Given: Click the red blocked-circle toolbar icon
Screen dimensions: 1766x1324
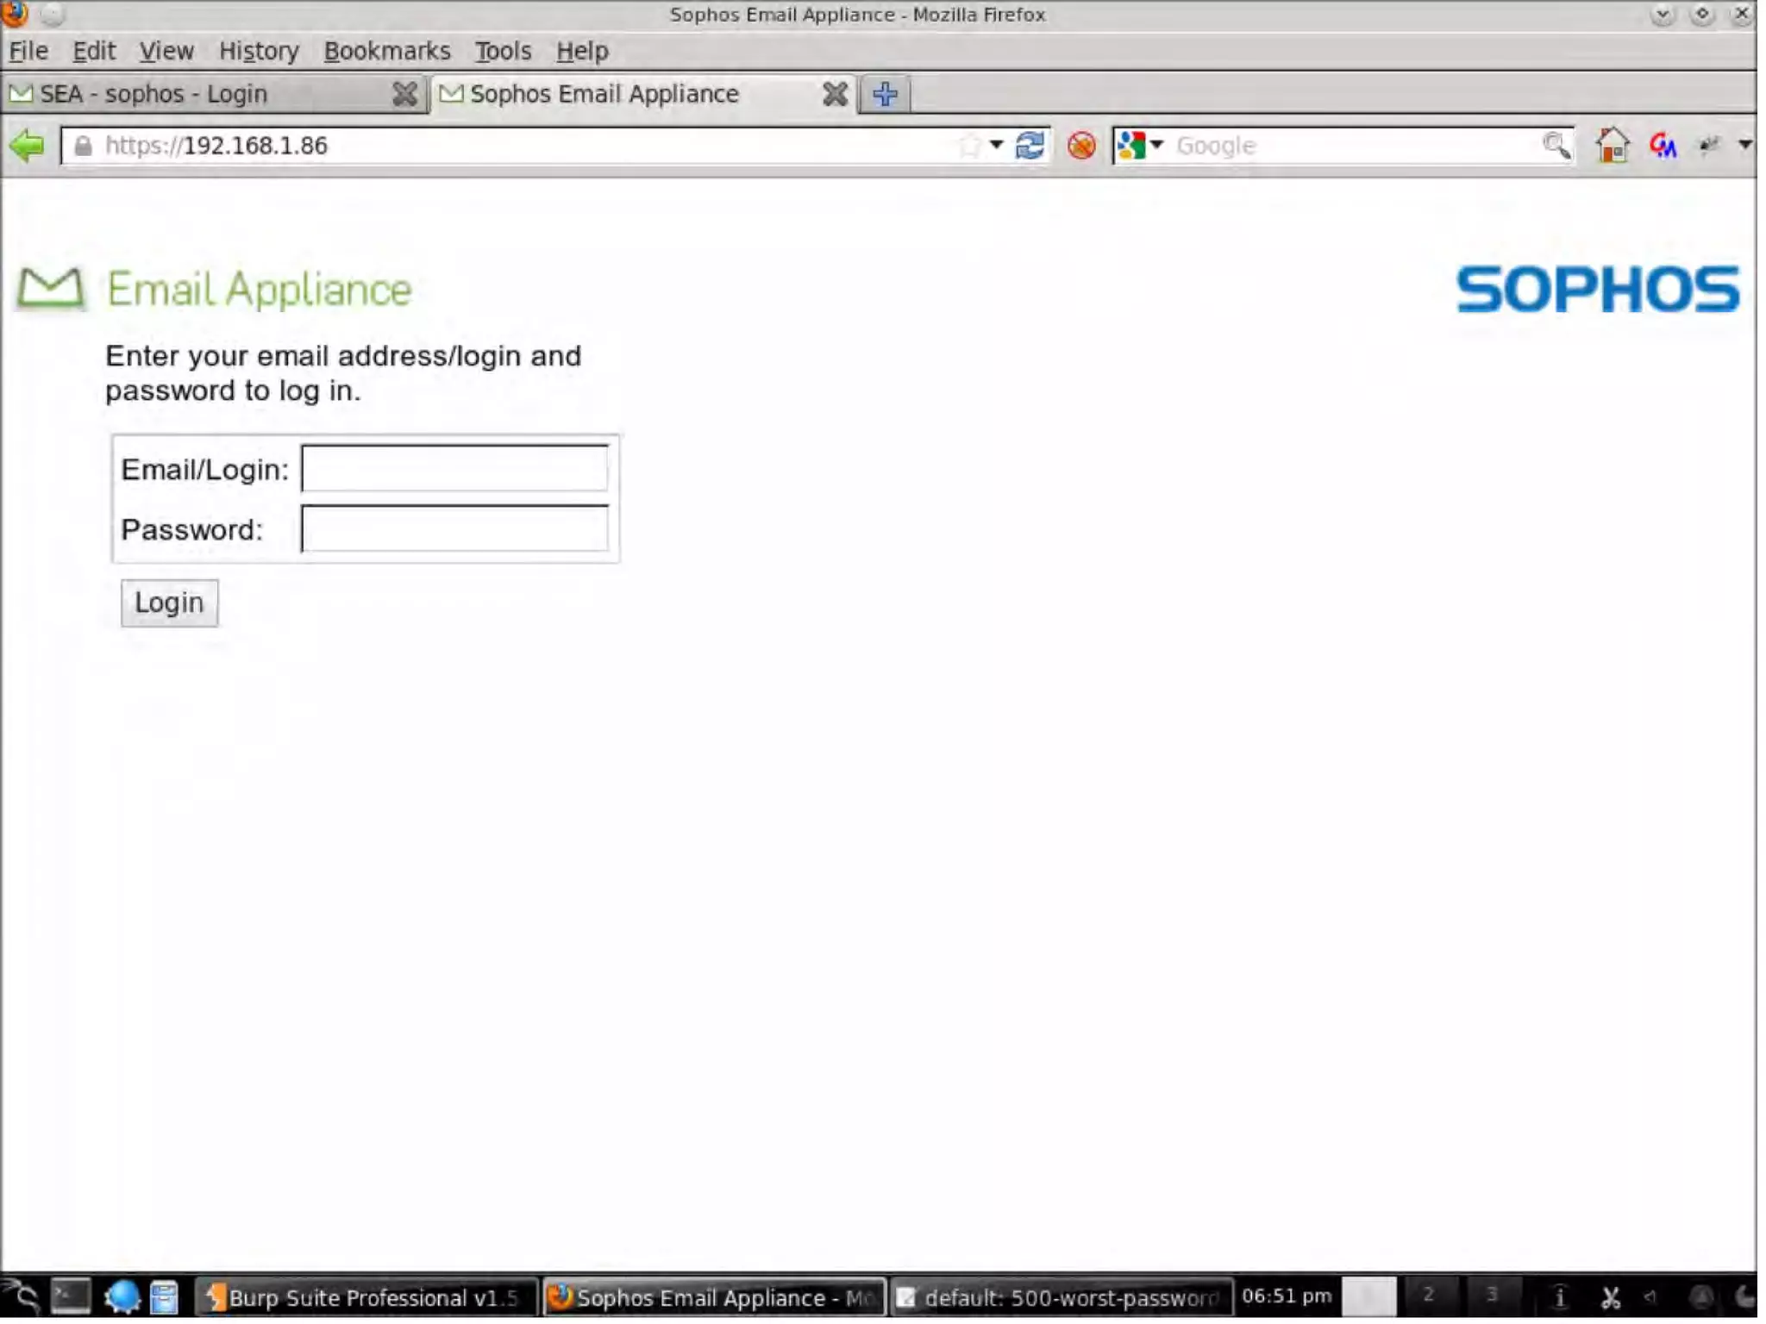Looking at the screenshot, I should coord(1081,146).
